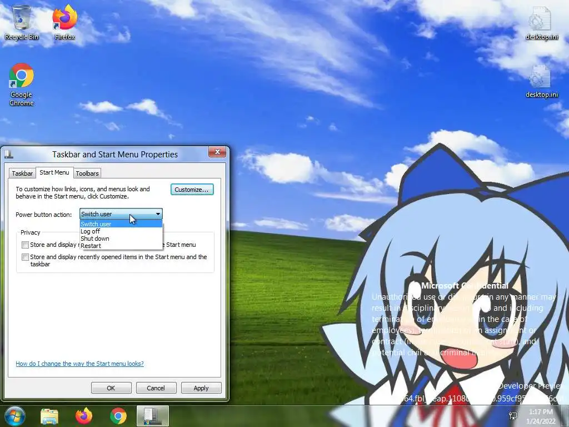Viewport: 569px width, 427px height.
Task: Select the upper desktop.ini file icon
Action: pyautogui.click(x=541, y=22)
